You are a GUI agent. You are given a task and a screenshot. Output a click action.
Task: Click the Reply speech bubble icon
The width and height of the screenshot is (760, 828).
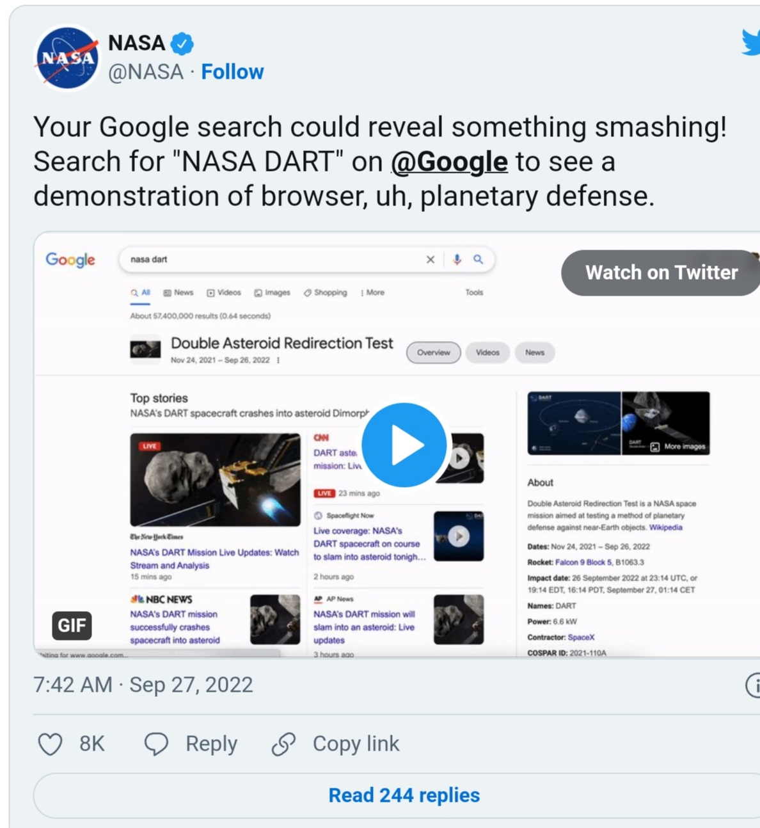pyautogui.click(x=156, y=744)
